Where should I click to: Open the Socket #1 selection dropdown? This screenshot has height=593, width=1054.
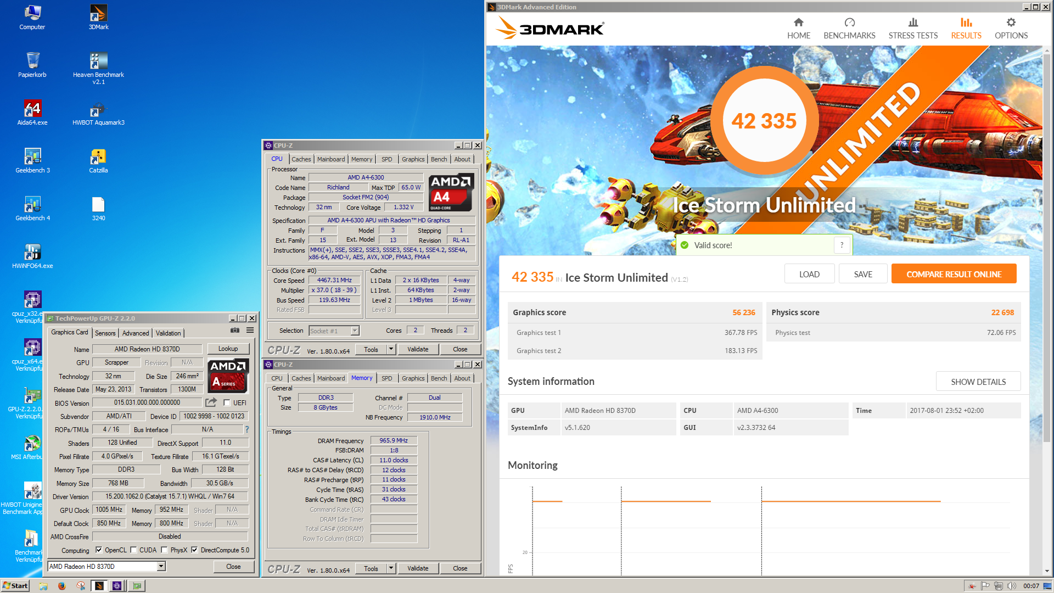(355, 331)
